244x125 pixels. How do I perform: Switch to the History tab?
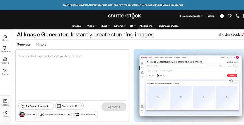point(41,44)
